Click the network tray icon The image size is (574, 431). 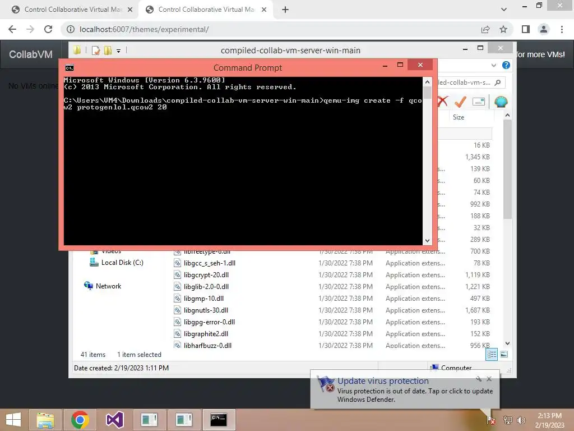point(508,420)
